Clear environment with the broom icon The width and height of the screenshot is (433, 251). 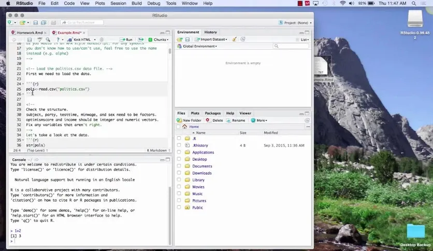tap(235, 39)
